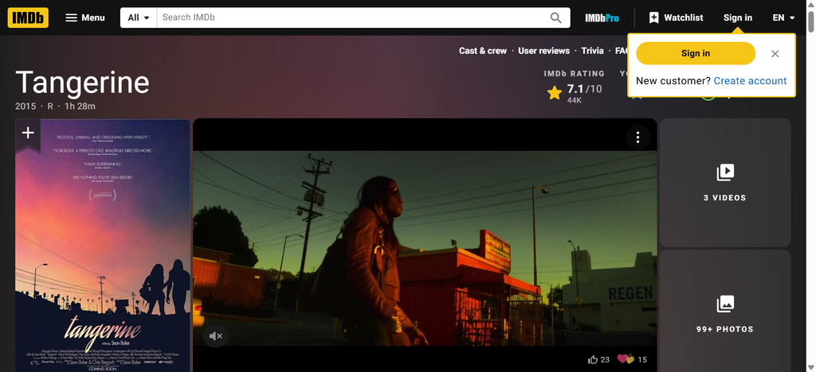Go to Cast & crew

tap(482, 51)
